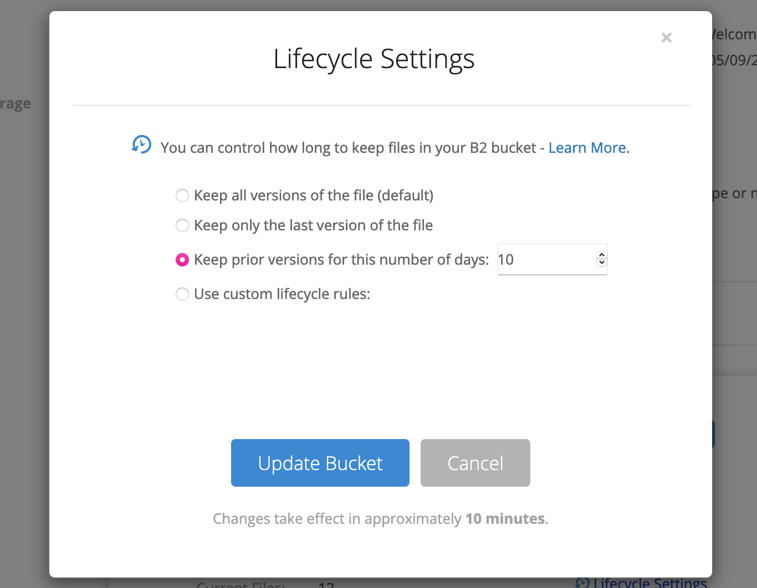
Task: Click the Lifecycle Settings dialog title
Action: [374, 59]
